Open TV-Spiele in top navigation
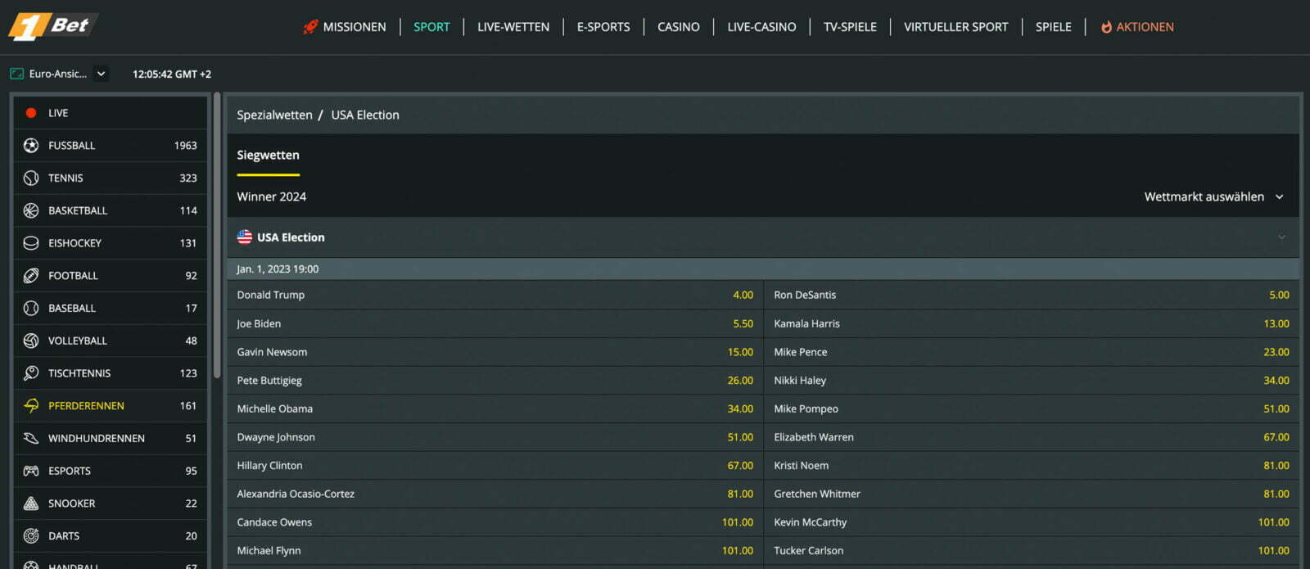 coord(850,27)
